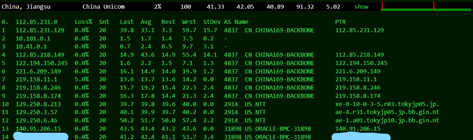
Task: Open hop 11 IP 129.250.3.57 link
Action: coord(36,112)
